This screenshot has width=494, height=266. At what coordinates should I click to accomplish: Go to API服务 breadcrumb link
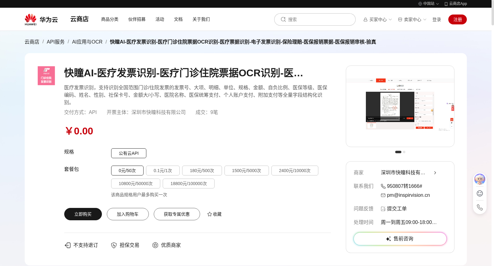pos(56,42)
